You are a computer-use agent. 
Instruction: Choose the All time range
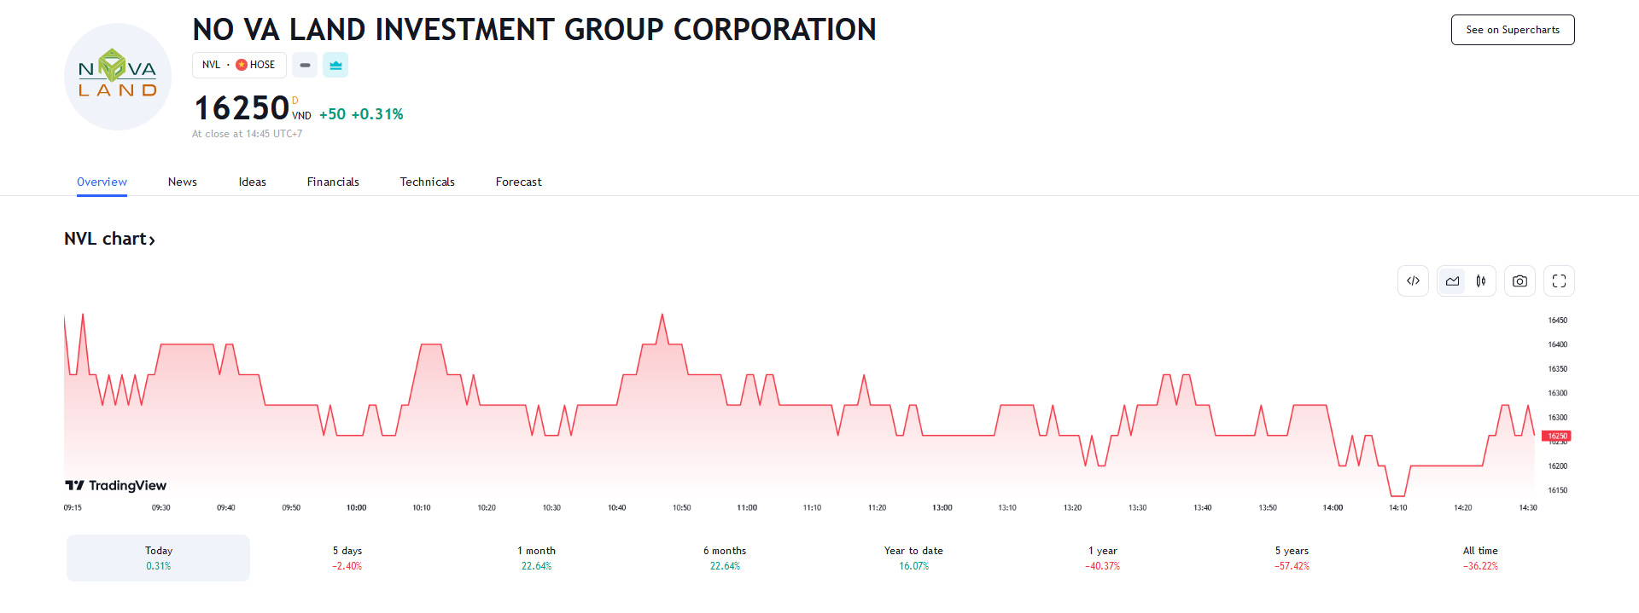pos(1480,558)
